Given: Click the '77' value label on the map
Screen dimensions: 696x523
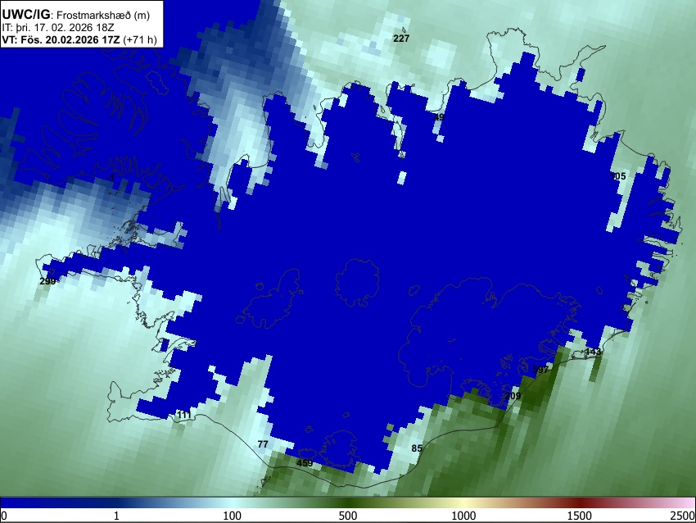Looking at the screenshot, I should (263, 444).
